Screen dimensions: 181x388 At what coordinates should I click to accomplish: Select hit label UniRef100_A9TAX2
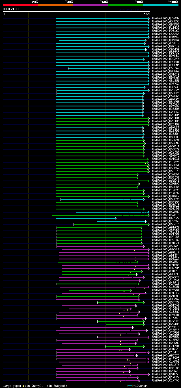coord(166,227)
